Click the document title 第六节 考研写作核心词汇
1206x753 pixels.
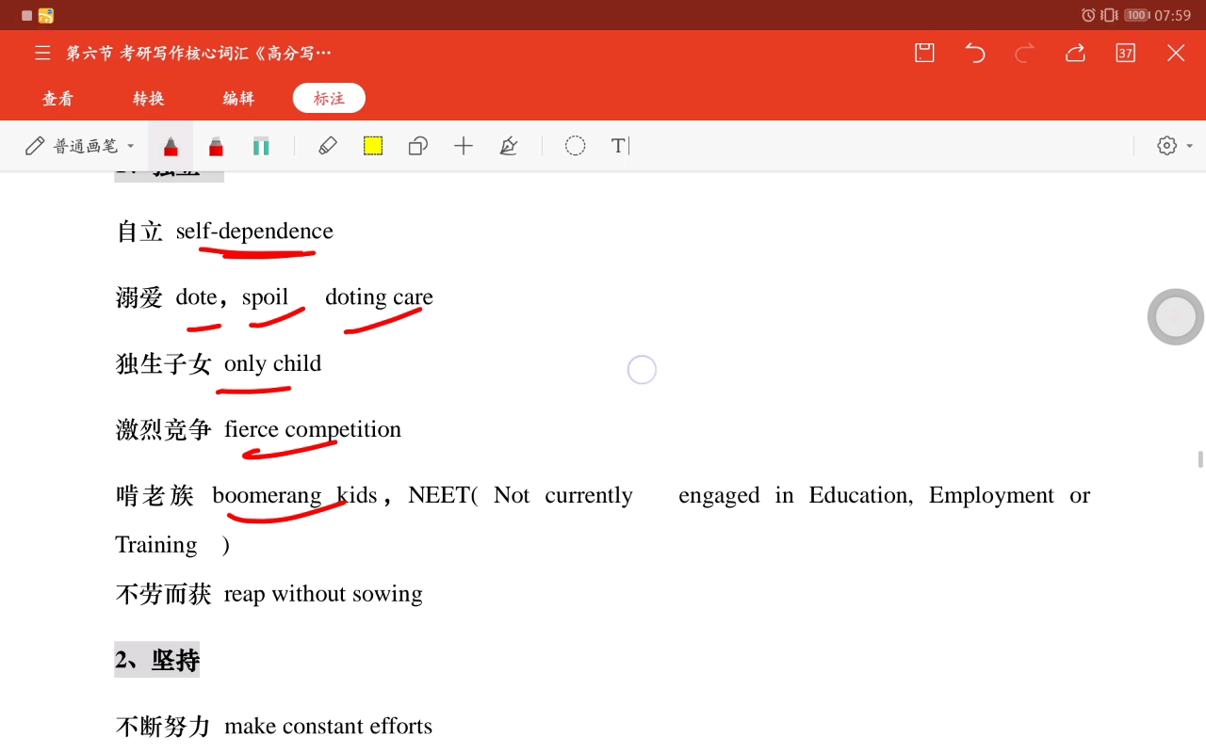point(199,53)
